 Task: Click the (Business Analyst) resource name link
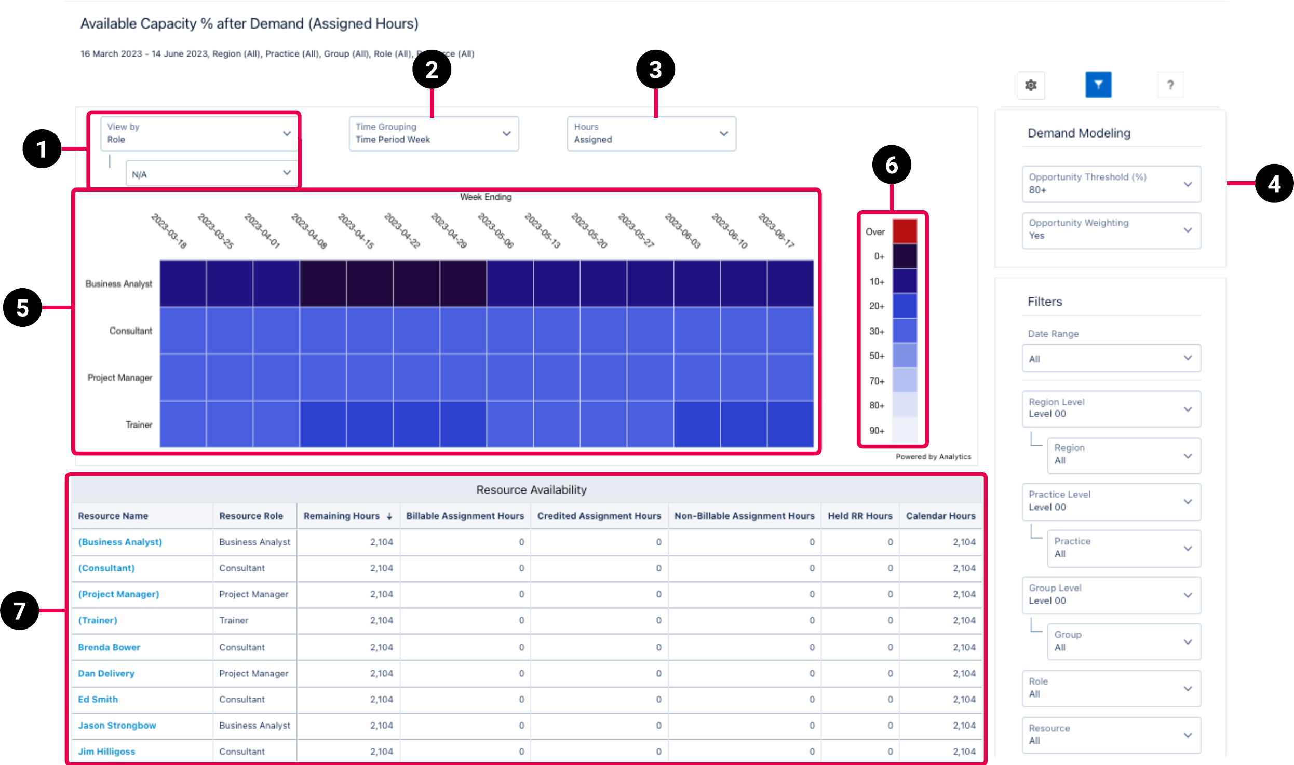point(120,541)
